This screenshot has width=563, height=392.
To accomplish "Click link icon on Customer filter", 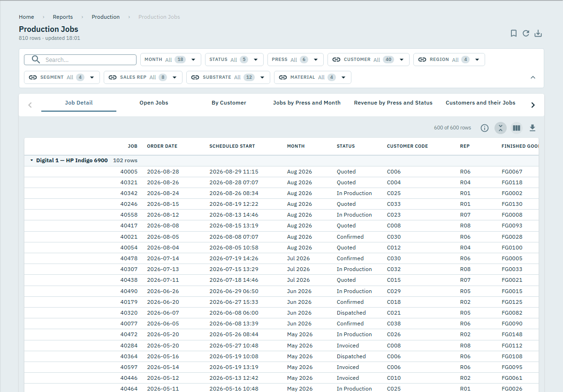I will pos(336,60).
